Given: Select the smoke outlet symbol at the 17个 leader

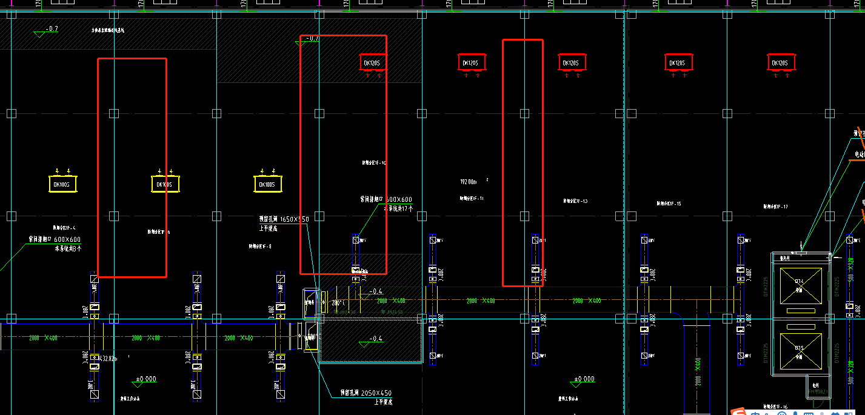Looking at the screenshot, I should (x=356, y=240).
